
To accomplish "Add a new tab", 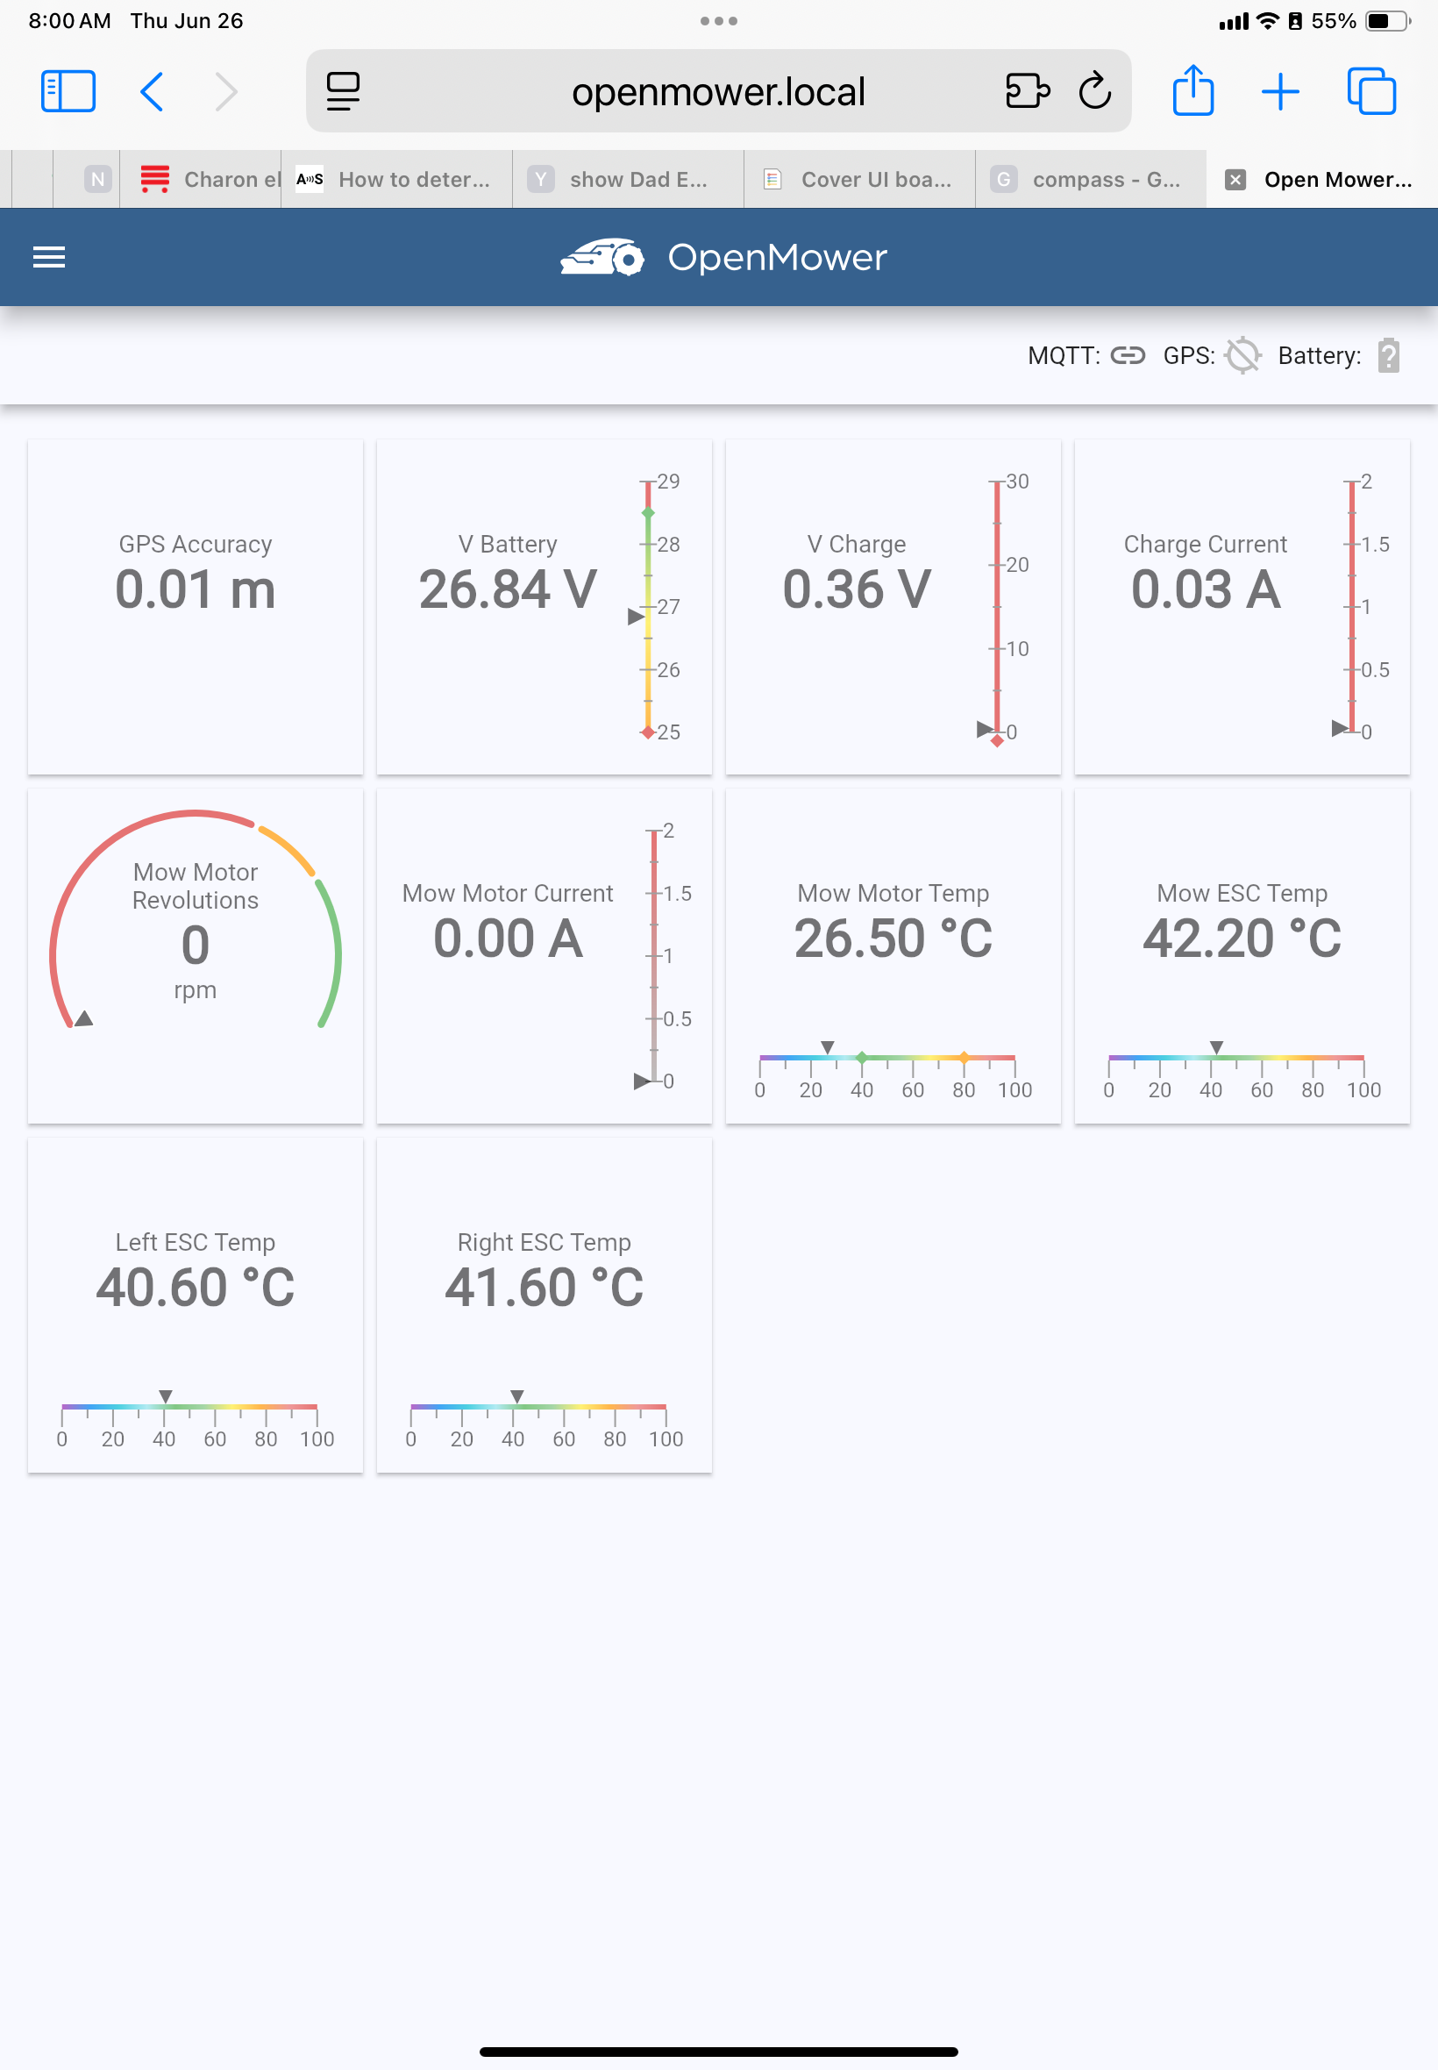I will pos(1279,92).
